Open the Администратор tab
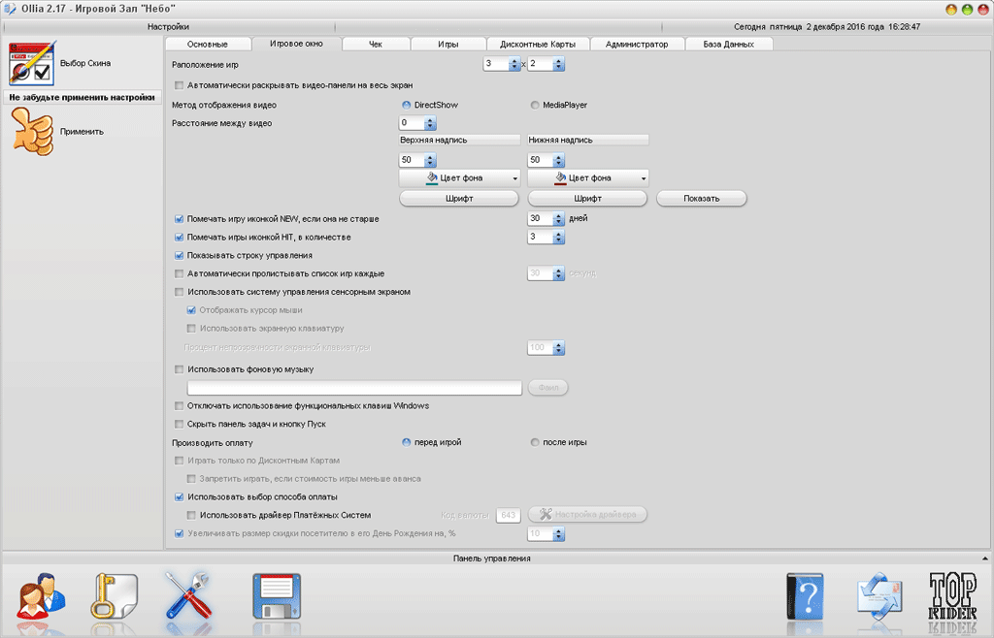994x638 pixels. pos(637,45)
